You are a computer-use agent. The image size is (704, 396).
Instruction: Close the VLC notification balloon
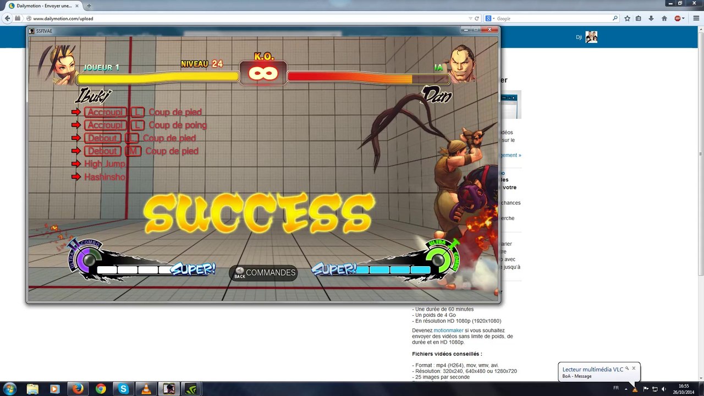(634, 369)
